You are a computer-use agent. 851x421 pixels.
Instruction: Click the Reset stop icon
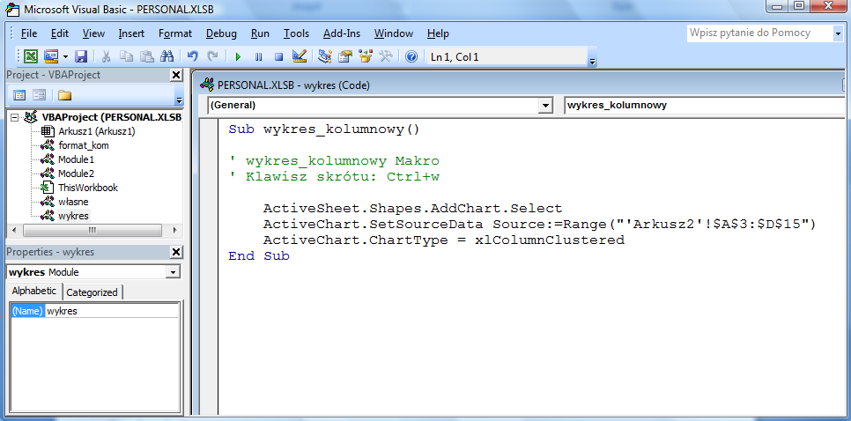pyautogui.click(x=279, y=56)
